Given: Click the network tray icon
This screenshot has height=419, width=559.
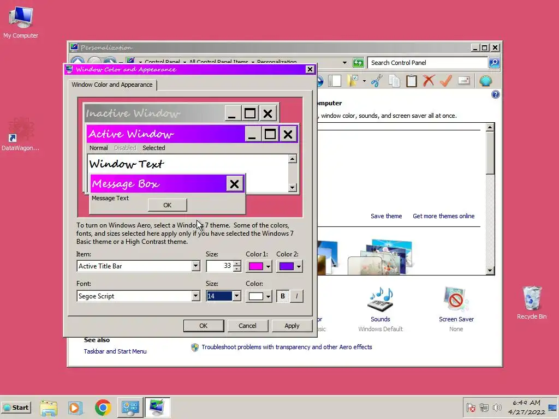Looking at the screenshot, I should [484, 407].
